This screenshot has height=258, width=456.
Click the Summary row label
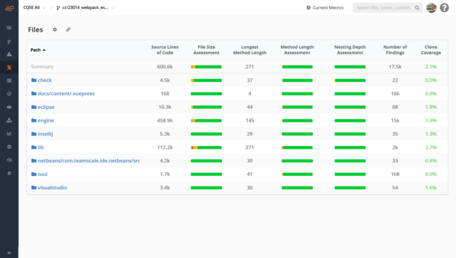point(42,66)
